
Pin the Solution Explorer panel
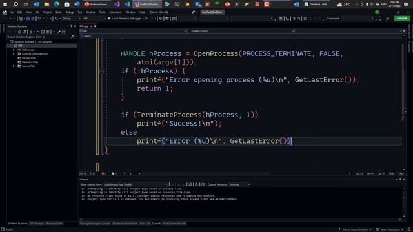71,26
